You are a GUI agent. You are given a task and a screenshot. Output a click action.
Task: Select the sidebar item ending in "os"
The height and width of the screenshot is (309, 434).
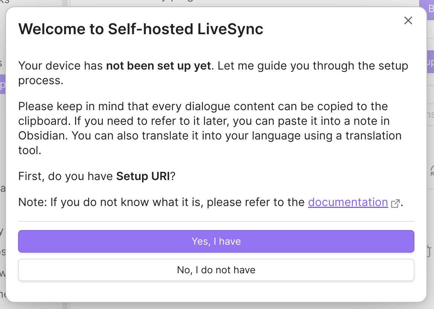3,252
